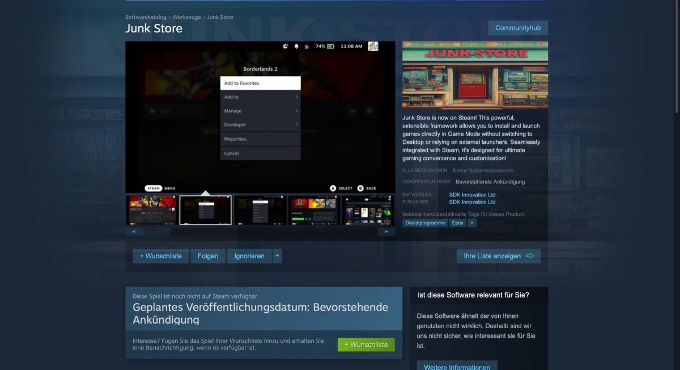Click the 'Keine Nutzerrezensionen' text
Viewport: 680px width, 370px height.
point(483,170)
